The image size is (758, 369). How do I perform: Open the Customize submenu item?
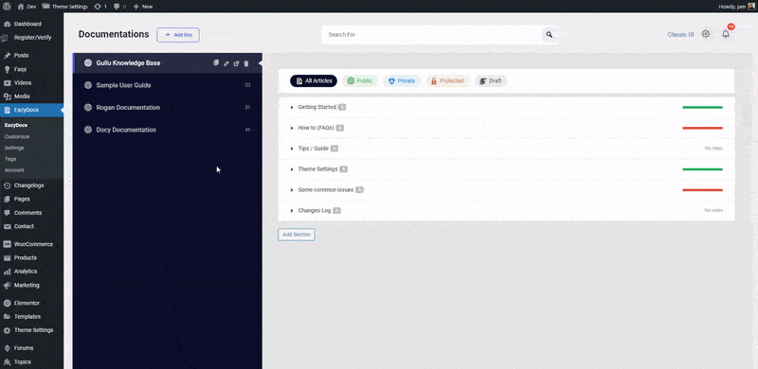(17, 136)
